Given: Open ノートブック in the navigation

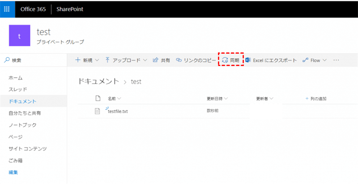Looking at the screenshot, I should 22,125.
